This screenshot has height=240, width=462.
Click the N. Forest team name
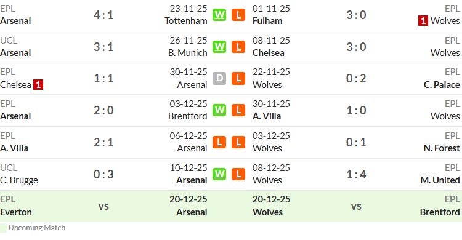(x=442, y=148)
